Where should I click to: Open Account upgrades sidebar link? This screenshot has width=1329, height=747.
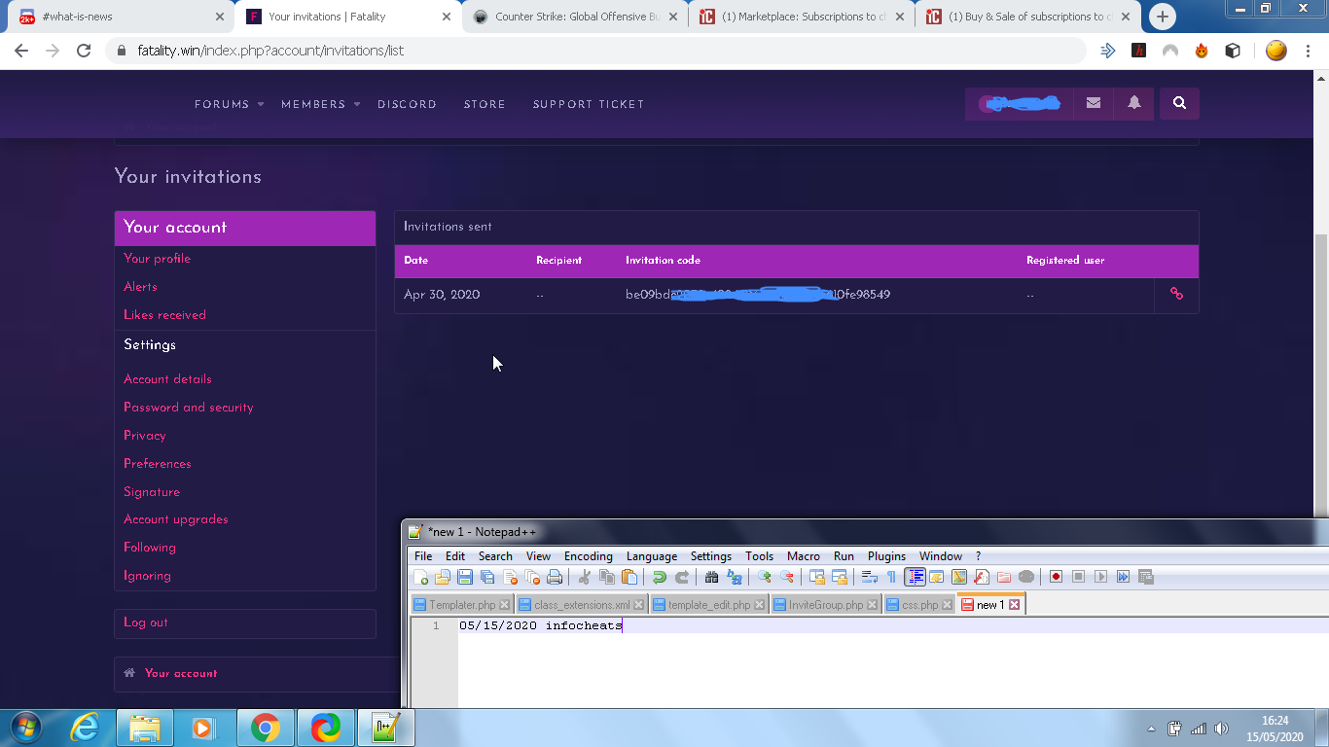click(175, 519)
